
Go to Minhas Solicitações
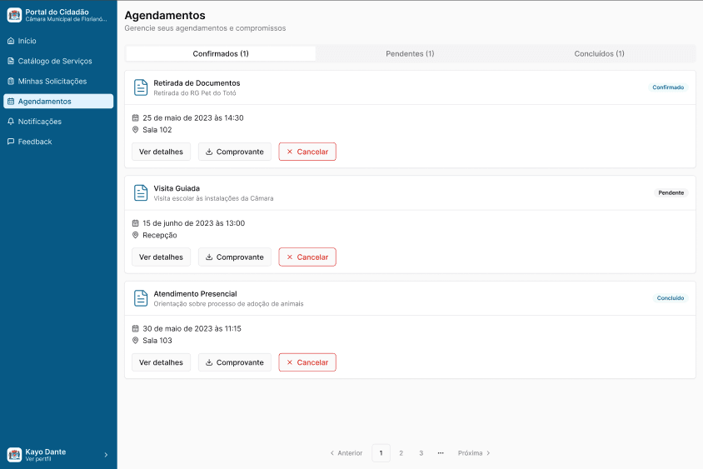pyautogui.click(x=58, y=81)
